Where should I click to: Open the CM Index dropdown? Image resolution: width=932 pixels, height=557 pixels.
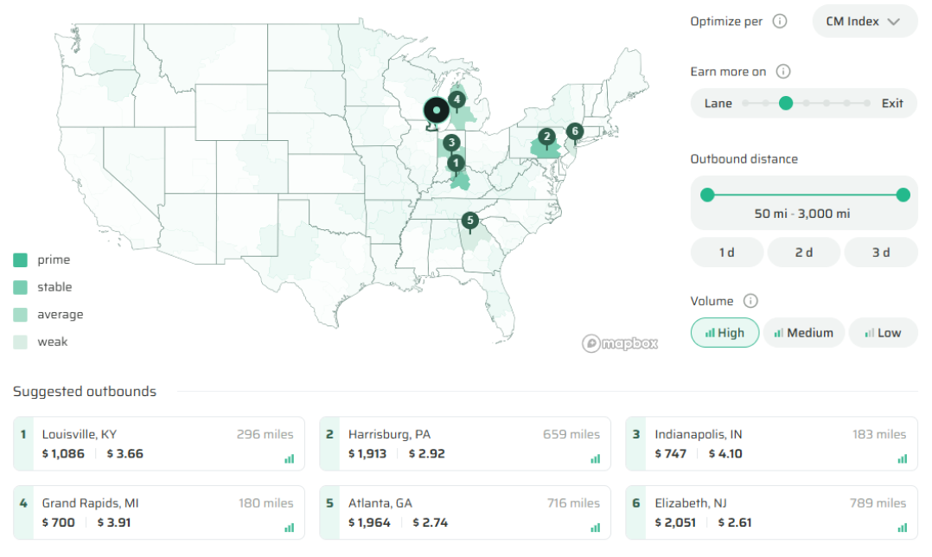(865, 22)
